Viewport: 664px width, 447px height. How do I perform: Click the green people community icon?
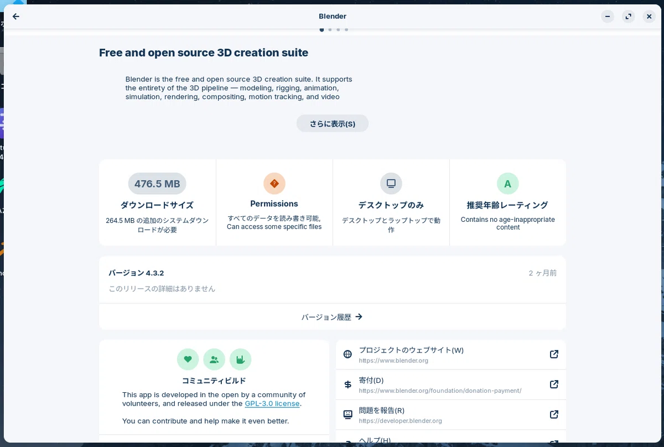click(214, 360)
